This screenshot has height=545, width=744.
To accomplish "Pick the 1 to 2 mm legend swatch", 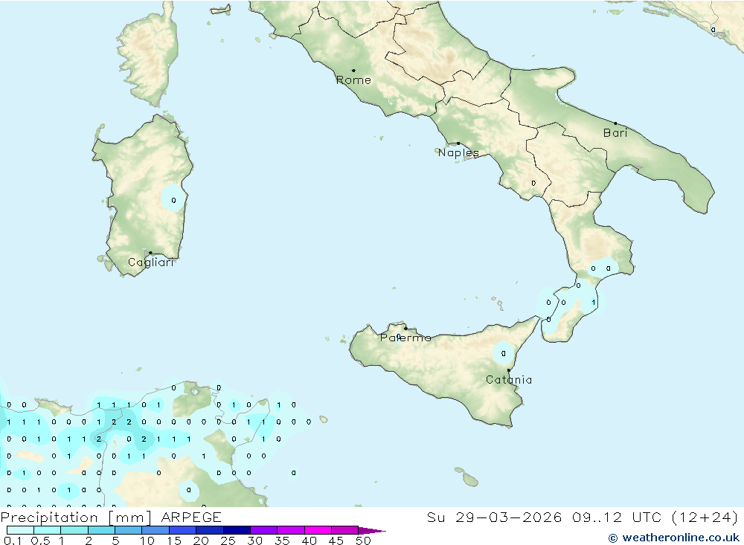I will 74,530.
